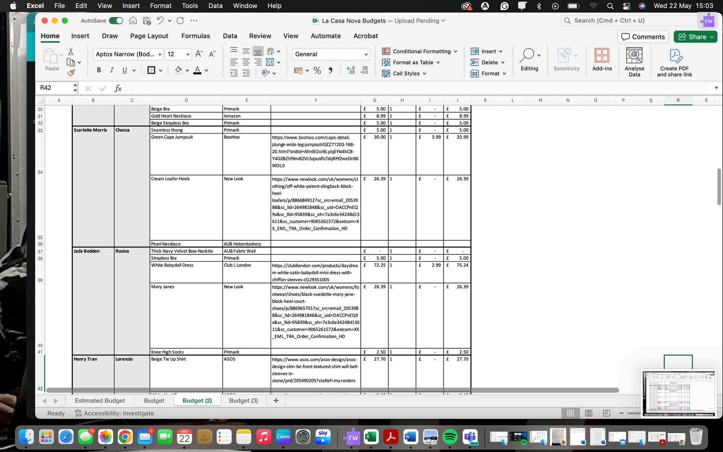Decrease the cell indent
The image size is (723, 452).
tap(234, 73)
